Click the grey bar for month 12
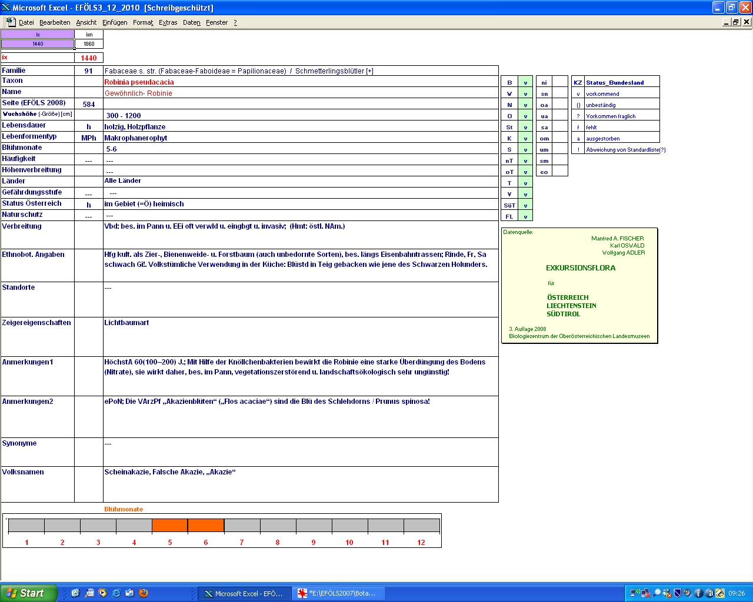 pyautogui.click(x=422, y=525)
